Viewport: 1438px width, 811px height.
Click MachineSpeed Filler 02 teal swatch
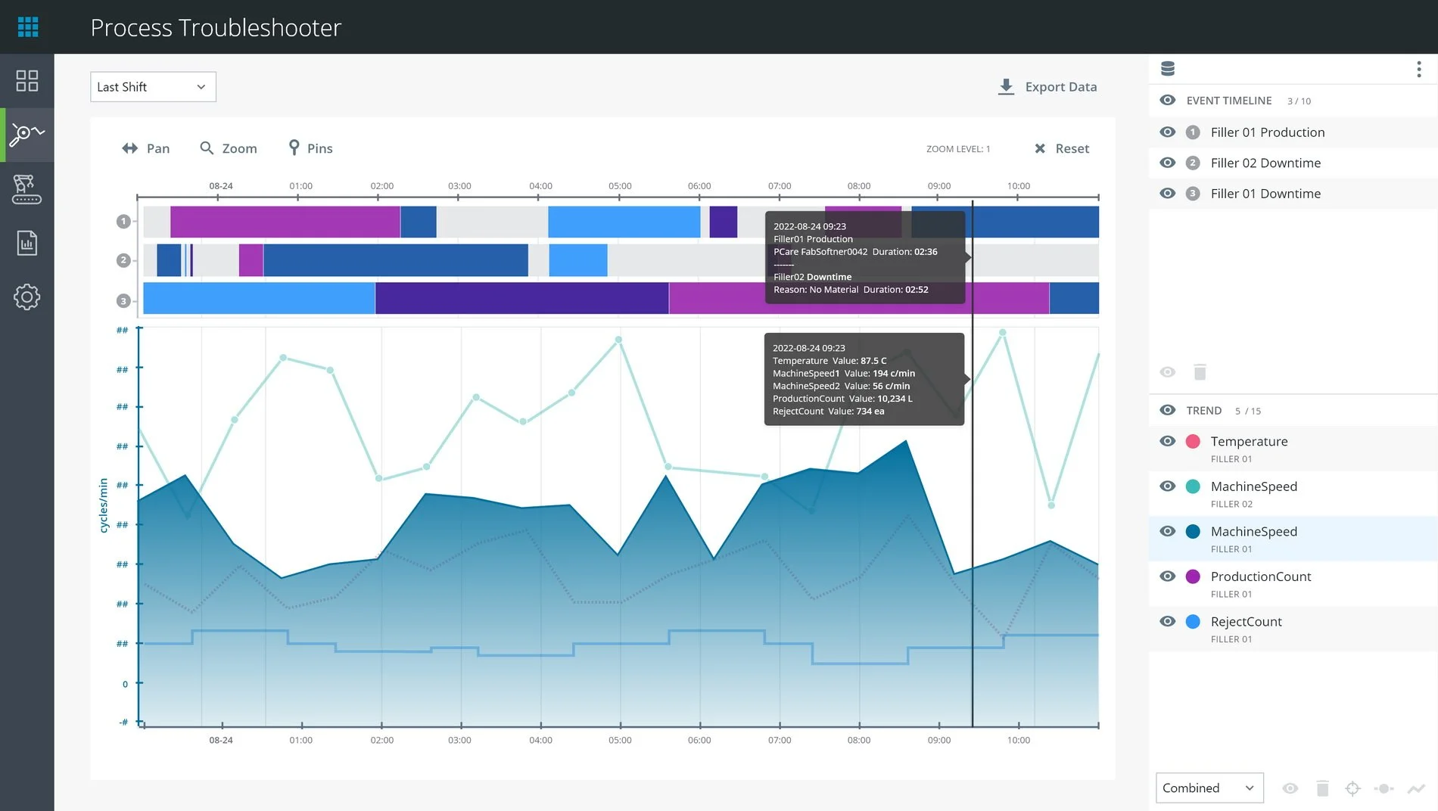pos(1193,486)
